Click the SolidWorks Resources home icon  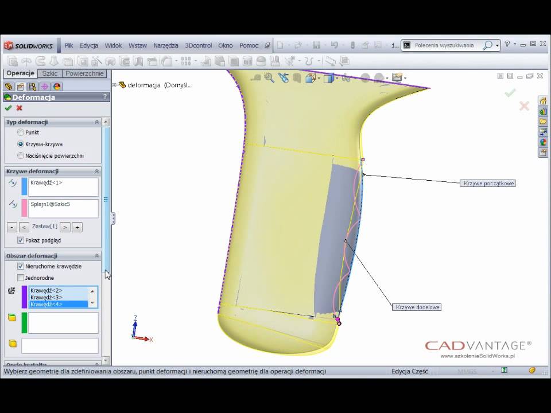pos(543,101)
